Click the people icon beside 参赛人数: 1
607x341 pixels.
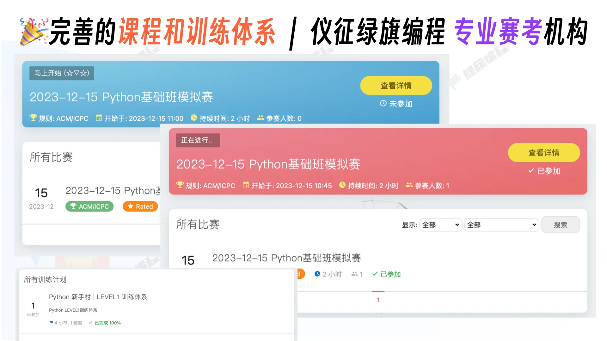[x=409, y=185]
